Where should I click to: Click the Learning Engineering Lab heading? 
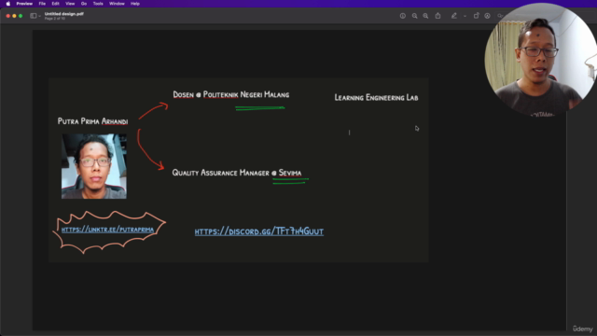[376, 97]
